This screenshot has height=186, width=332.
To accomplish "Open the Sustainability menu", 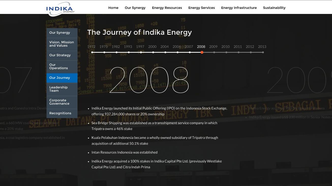I will click(274, 8).
